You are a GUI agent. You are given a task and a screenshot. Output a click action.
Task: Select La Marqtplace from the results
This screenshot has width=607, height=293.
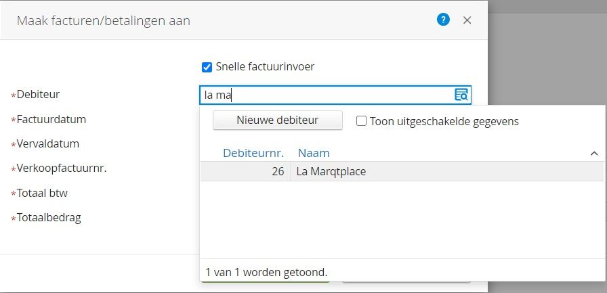[x=331, y=172]
